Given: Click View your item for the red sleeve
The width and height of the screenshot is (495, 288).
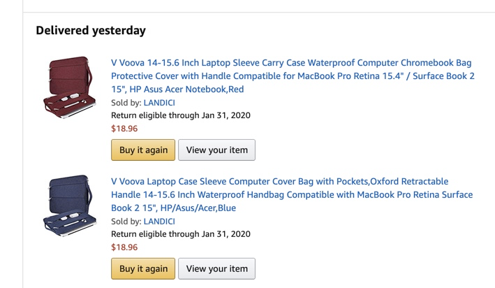Looking at the screenshot, I should (x=216, y=150).
